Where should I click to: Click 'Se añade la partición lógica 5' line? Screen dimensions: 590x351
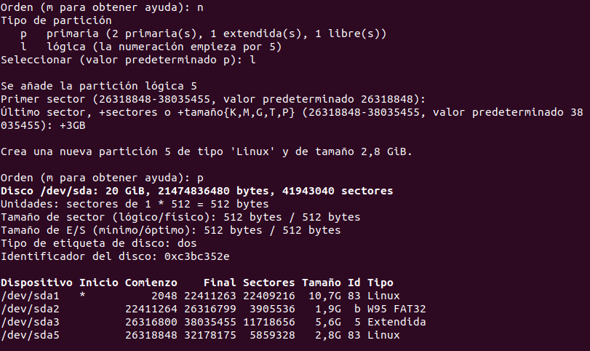pyautogui.click(x=99, y=86)
